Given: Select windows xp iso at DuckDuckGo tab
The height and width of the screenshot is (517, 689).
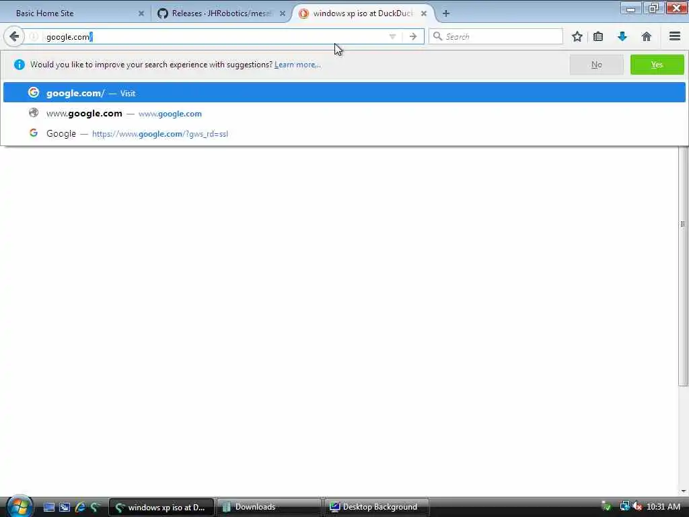Looking at the screenshot, I should [x=363, y=13].
